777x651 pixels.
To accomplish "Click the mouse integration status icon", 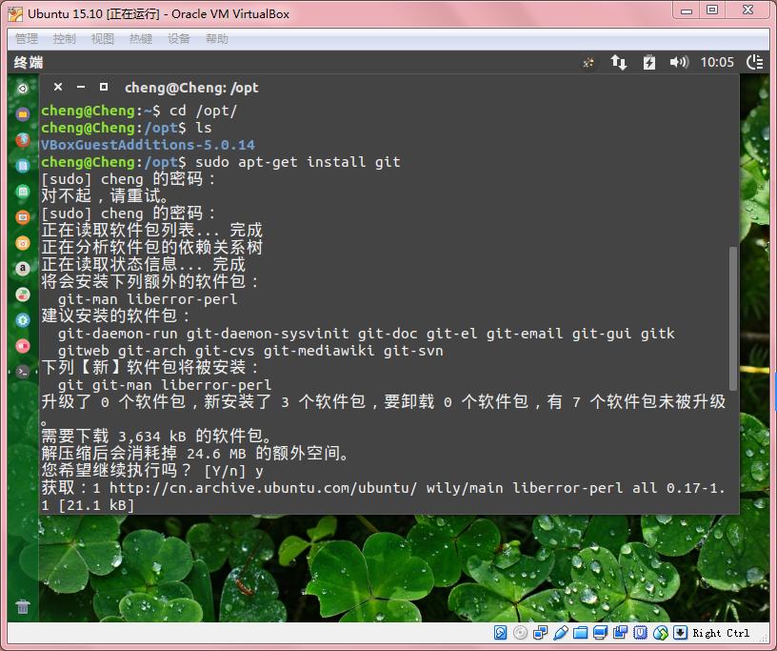I will click(x=661, y=633).
